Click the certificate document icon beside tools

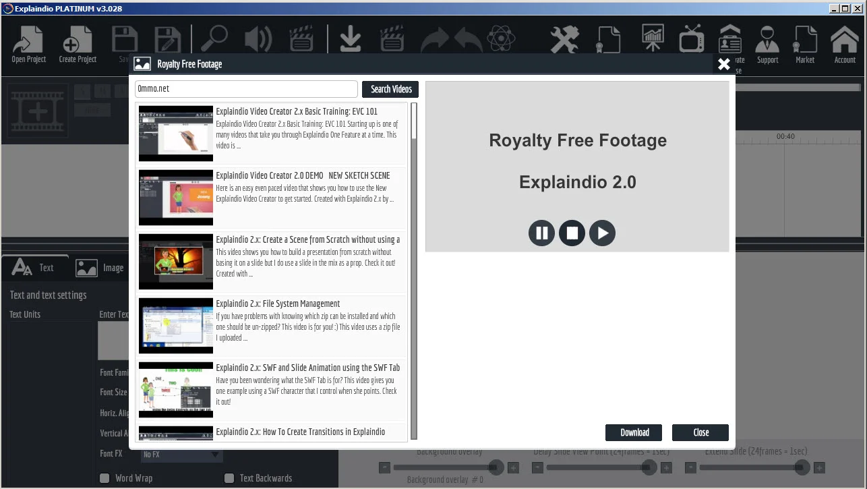607,40
